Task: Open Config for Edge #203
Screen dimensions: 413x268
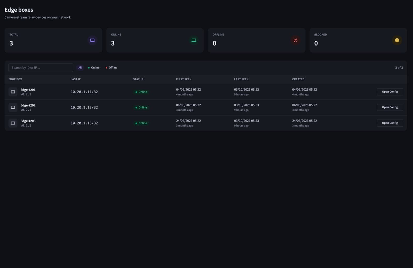Action: (x=390, y=123)
